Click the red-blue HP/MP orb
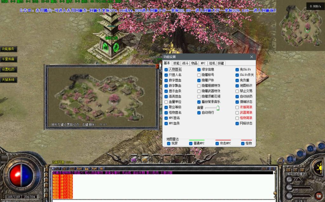Image resolution: width=325 pixels, height=202 pixels. pos(21,175)
